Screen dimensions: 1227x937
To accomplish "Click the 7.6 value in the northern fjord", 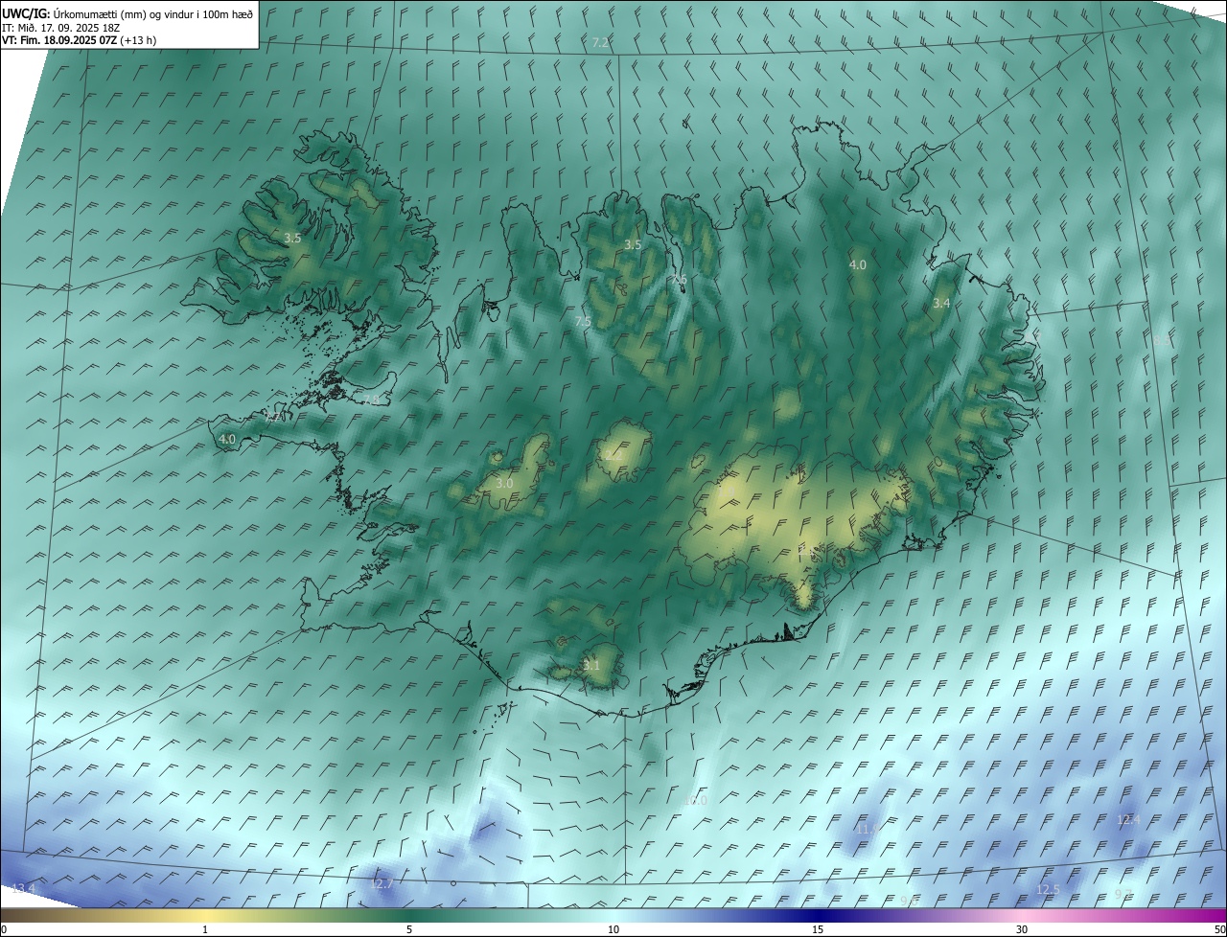I will click(x=679, y=279).
